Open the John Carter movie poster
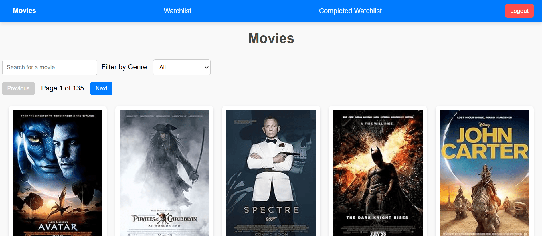The width and height of the screenshot is (542, 236). [x=484, y=173]
